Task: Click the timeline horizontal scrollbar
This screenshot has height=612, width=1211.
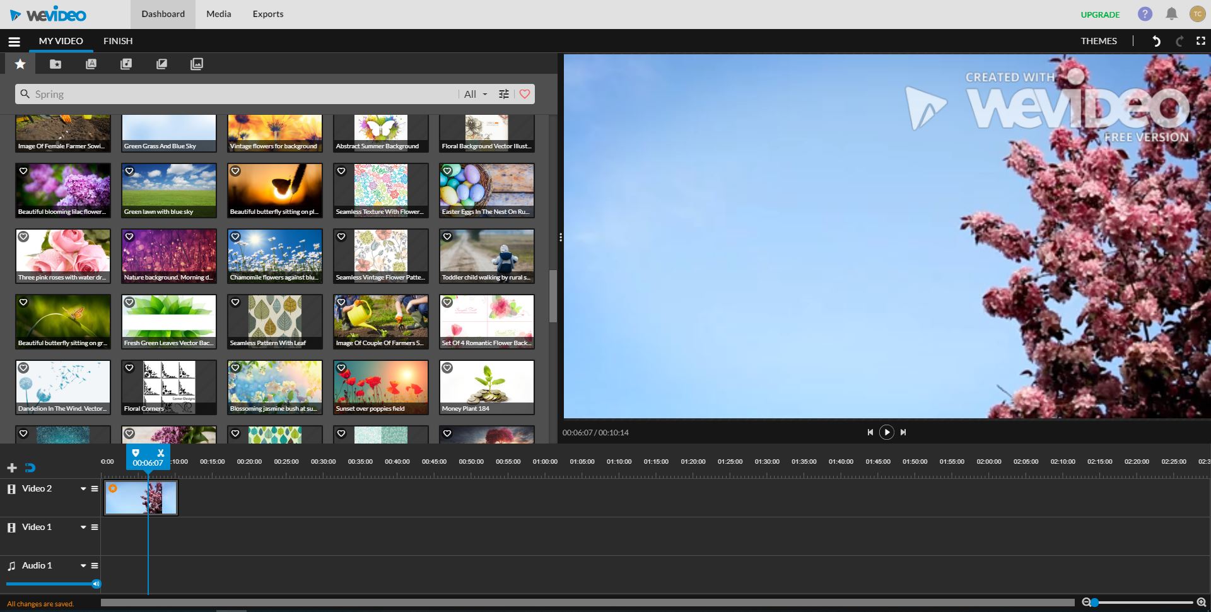Action: 587,603
